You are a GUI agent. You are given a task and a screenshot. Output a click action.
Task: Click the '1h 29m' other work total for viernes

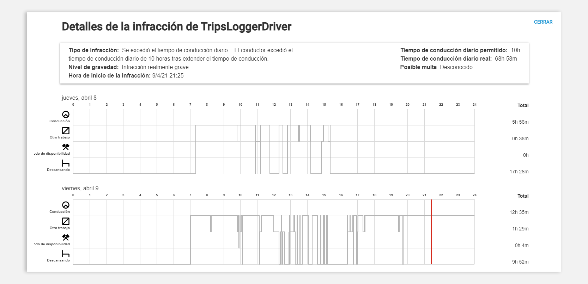(520, 229)
